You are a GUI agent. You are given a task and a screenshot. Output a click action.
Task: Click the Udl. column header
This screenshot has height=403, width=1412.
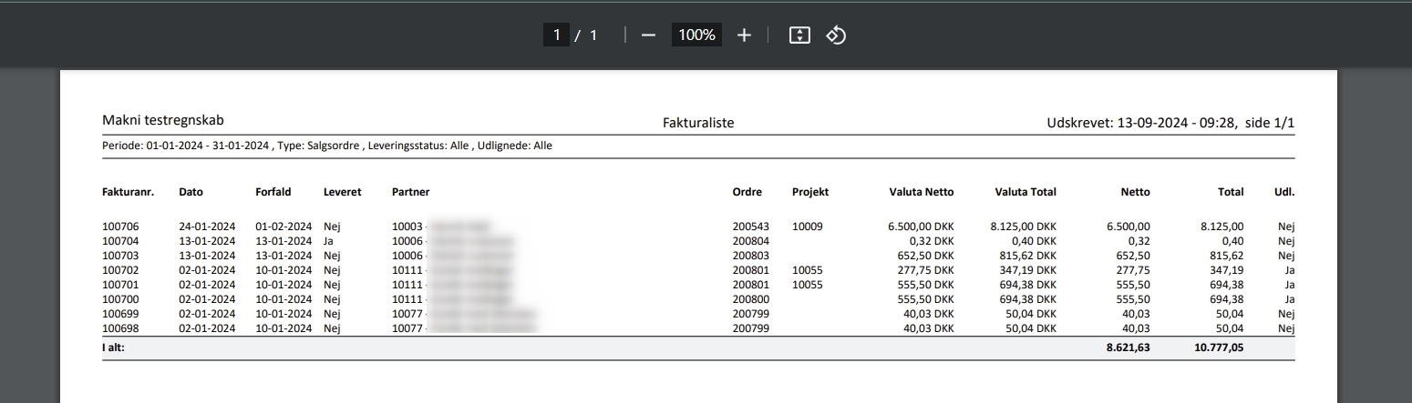(1283, 192)
